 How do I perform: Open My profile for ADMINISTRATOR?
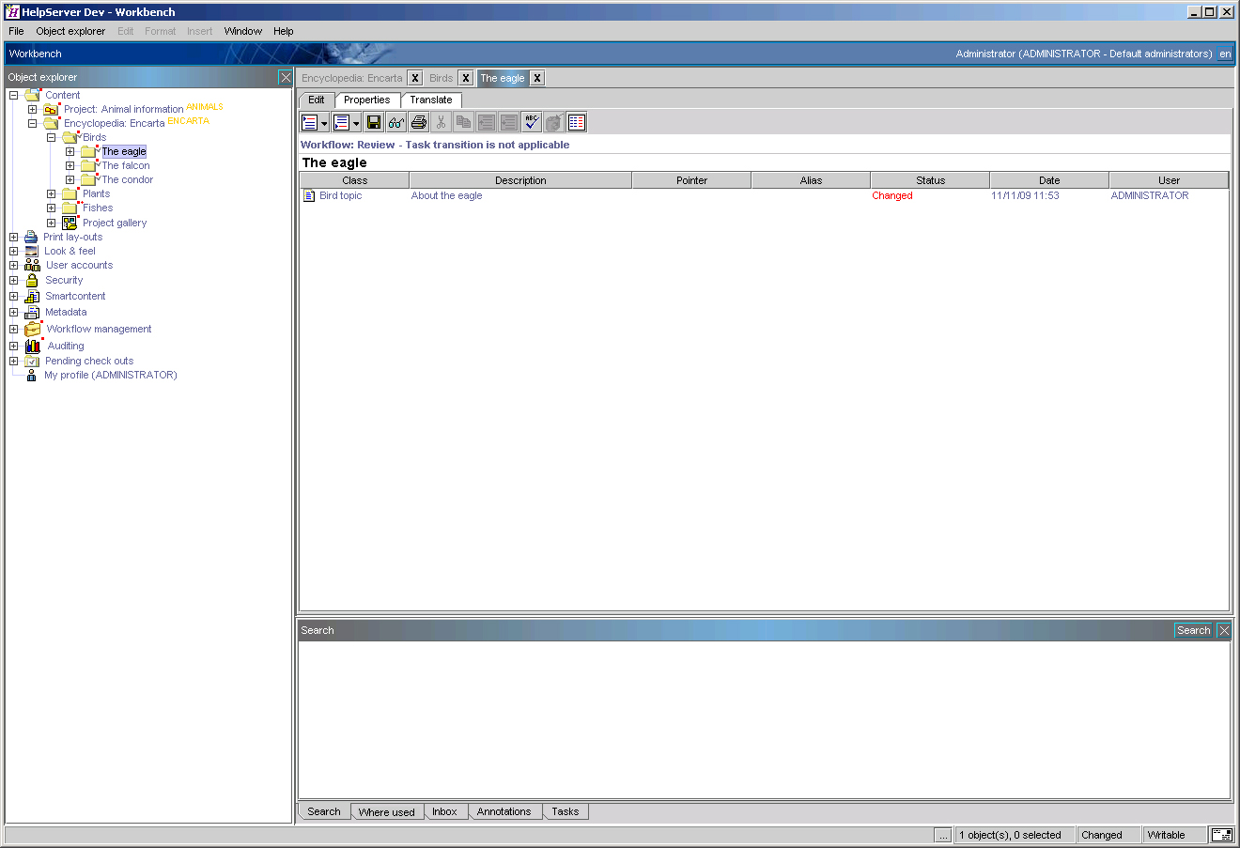coord(111,374)
